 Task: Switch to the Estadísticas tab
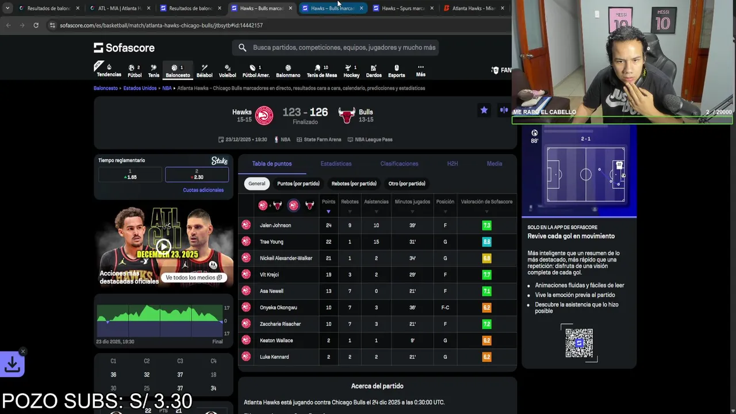point(336,164)
